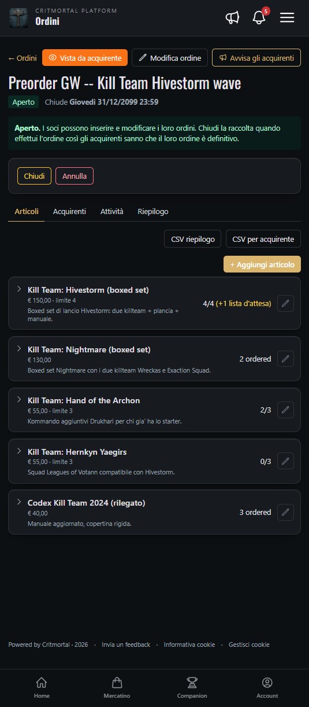
Task: Switch to the Riepilogo tab
Action: tap(153, 212)
